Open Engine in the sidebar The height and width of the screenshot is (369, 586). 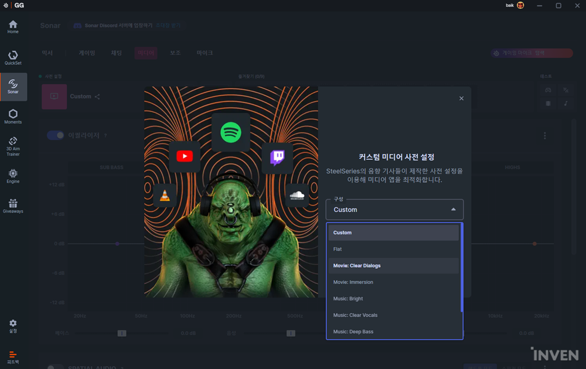13,176
